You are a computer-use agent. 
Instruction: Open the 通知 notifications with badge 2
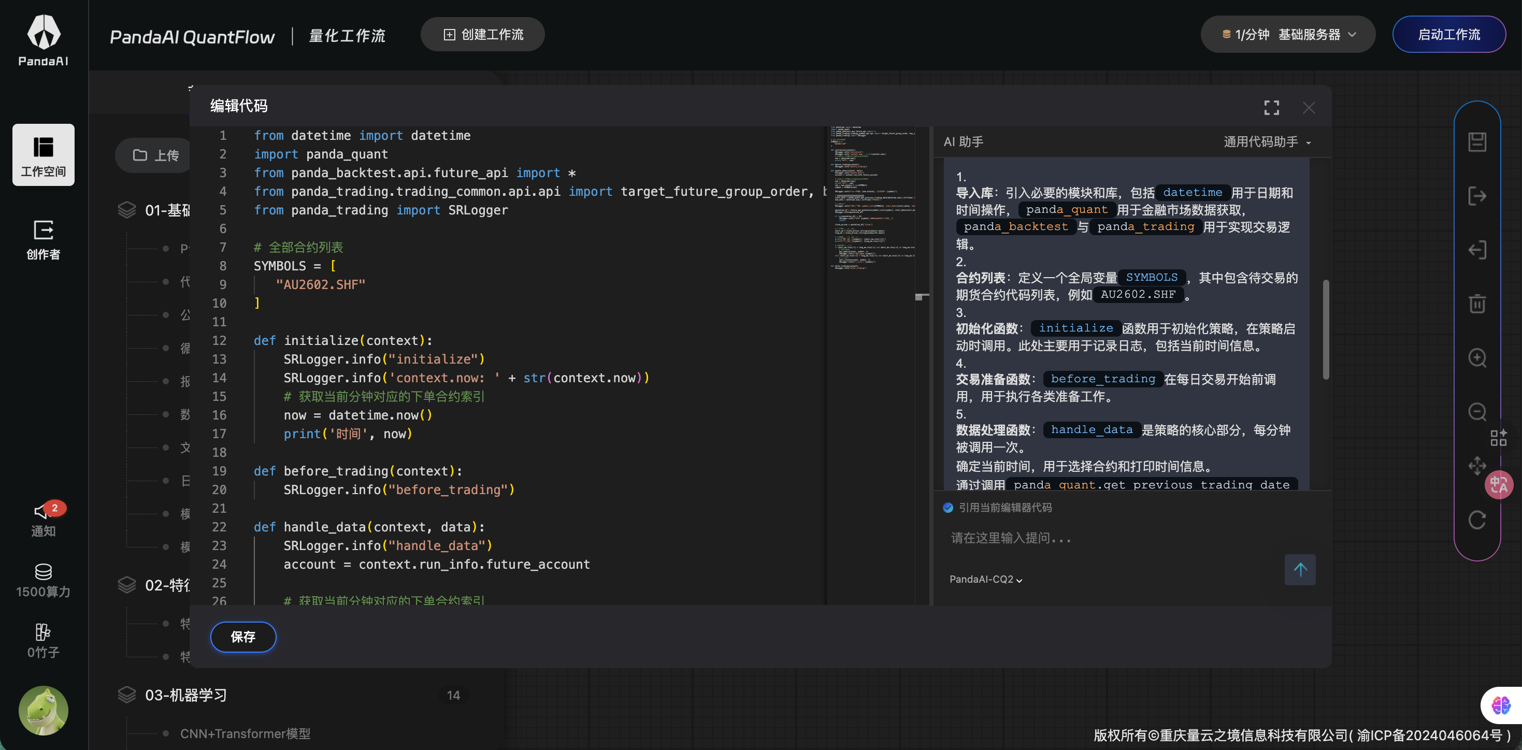pyautogui.click(x=45, y=519)
